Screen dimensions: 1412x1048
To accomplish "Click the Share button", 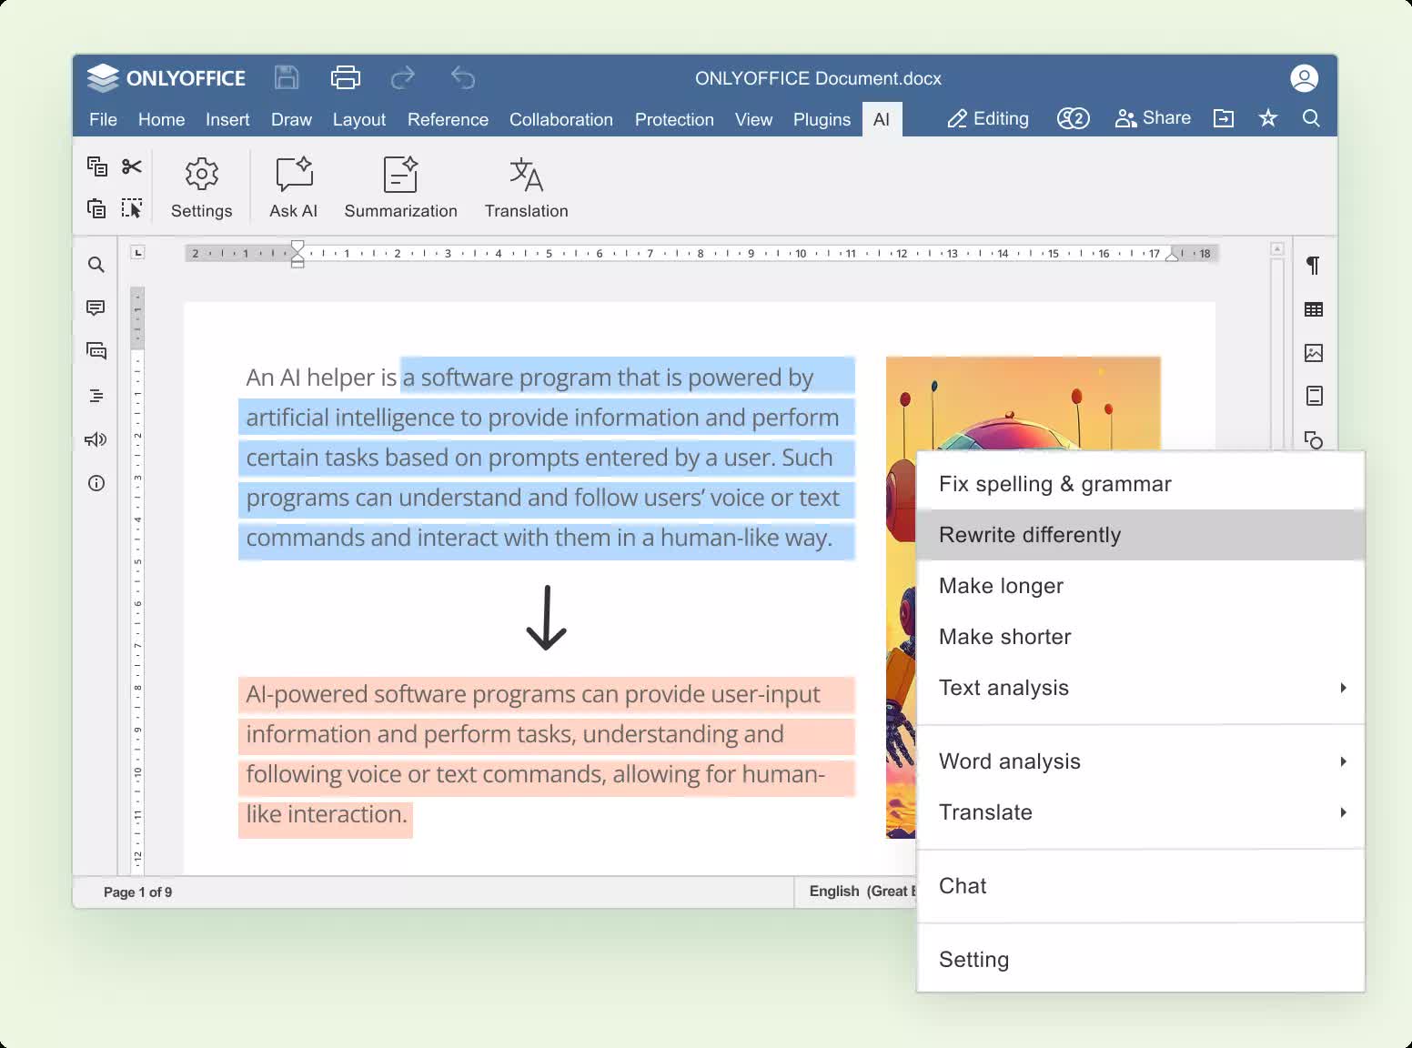I will pyautogui.click(x=1153, y=118).
